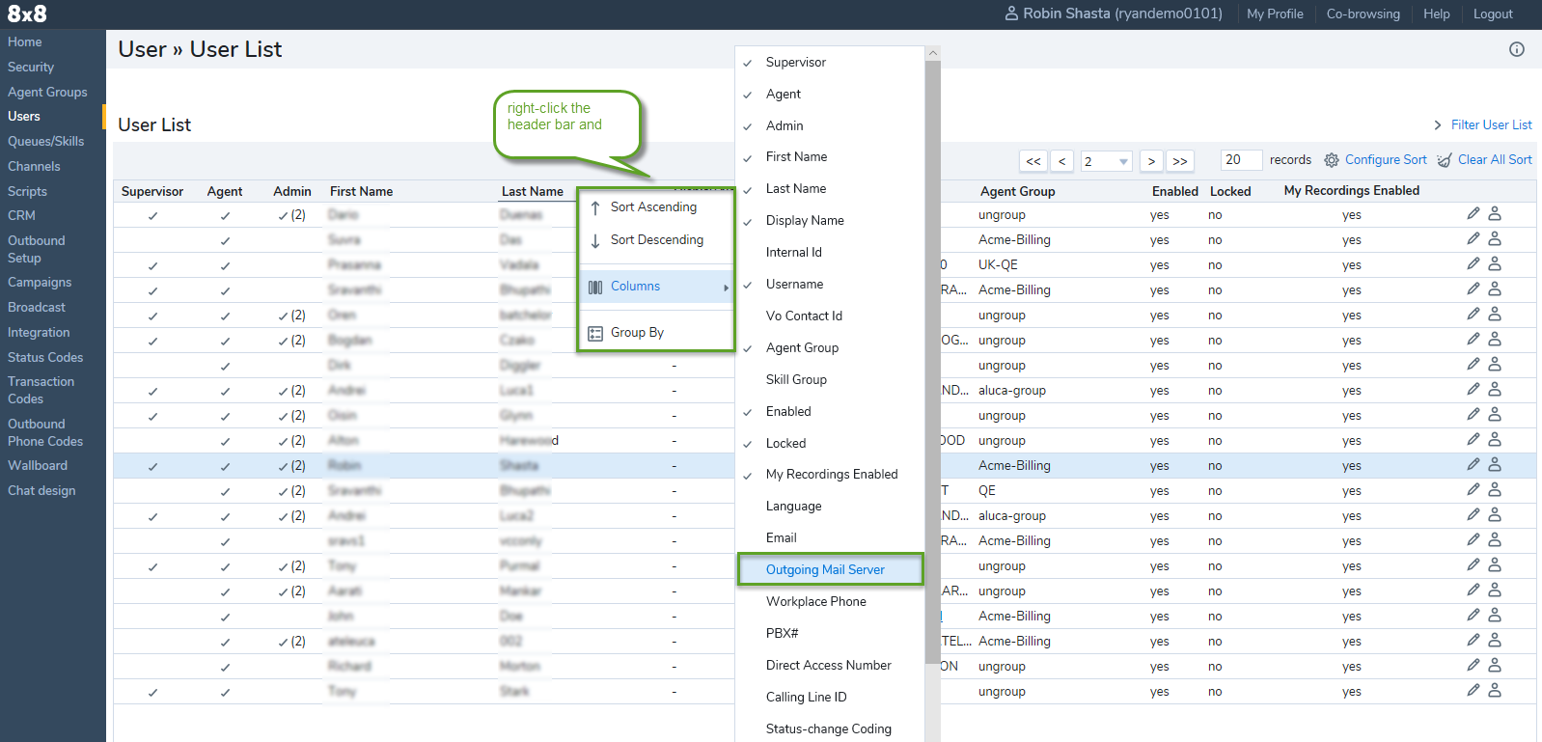1542x742 pixels.
Task: Open Campaigns in the sidebar
Action: coord(40,282)
